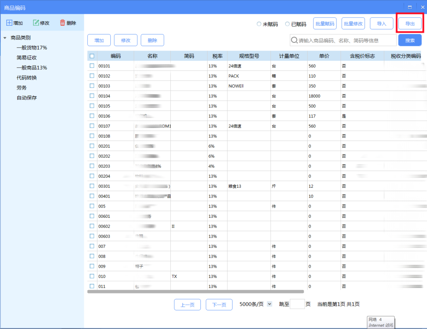Click the 批量修改 button
The height and width of the screenshot is (329, 427).
click(353, 23)
